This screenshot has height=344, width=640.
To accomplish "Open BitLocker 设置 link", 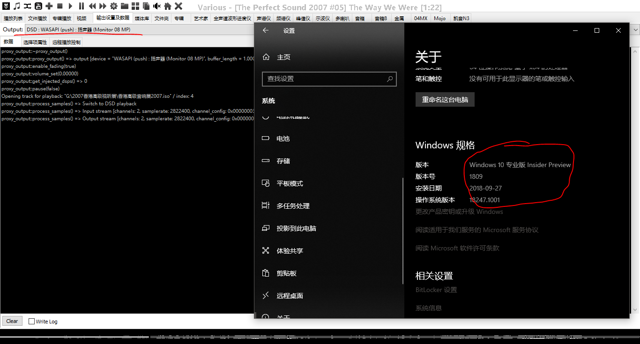I will [436, 290].
